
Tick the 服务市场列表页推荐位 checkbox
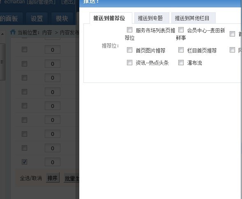click(129, 30)
